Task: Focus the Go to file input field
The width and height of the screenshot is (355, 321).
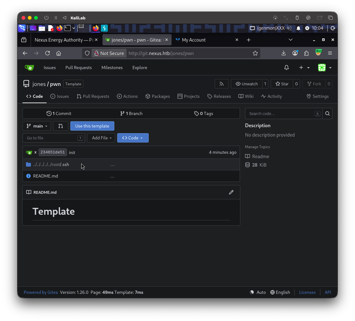Action: pyautogui.click(x=54, y=138)
